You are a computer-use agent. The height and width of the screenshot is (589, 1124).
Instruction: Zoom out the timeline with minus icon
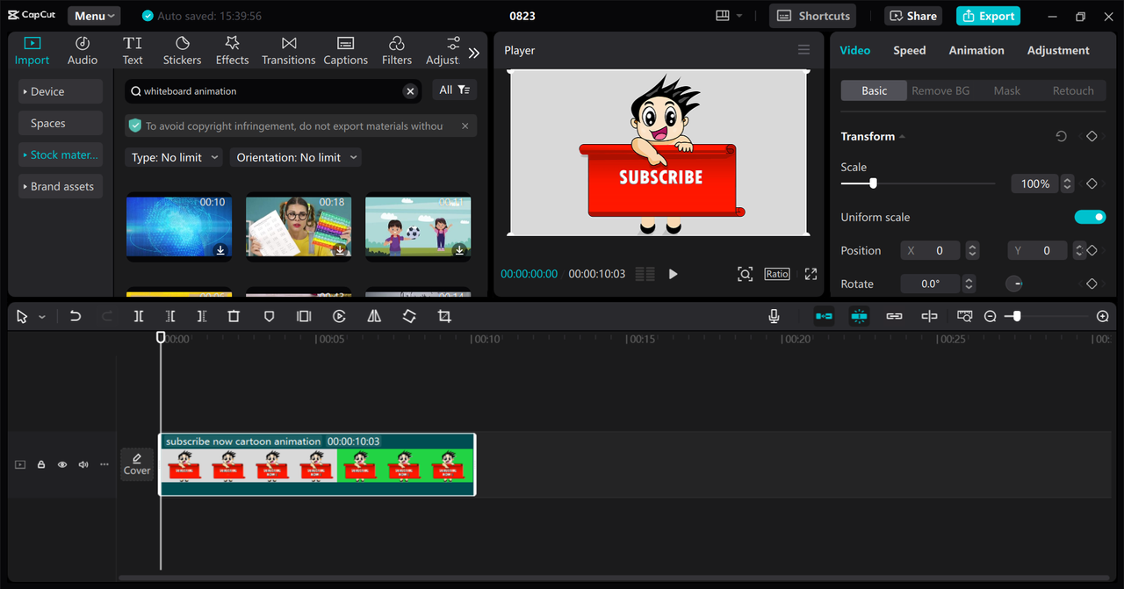click(991, 316)
